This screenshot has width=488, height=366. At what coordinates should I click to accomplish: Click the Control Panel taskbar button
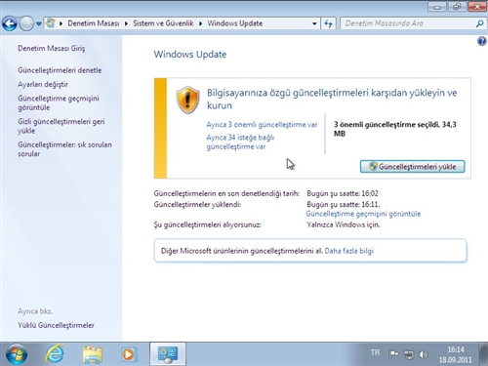coord(168,354)
